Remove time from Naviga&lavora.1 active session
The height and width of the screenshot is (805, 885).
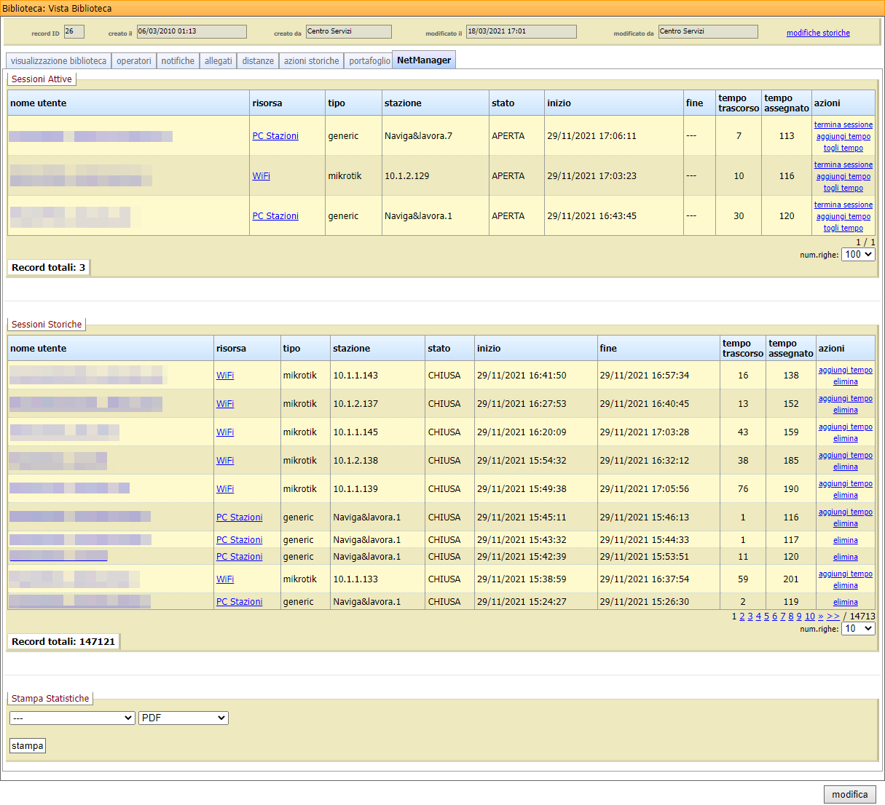[x=843, y=228]
